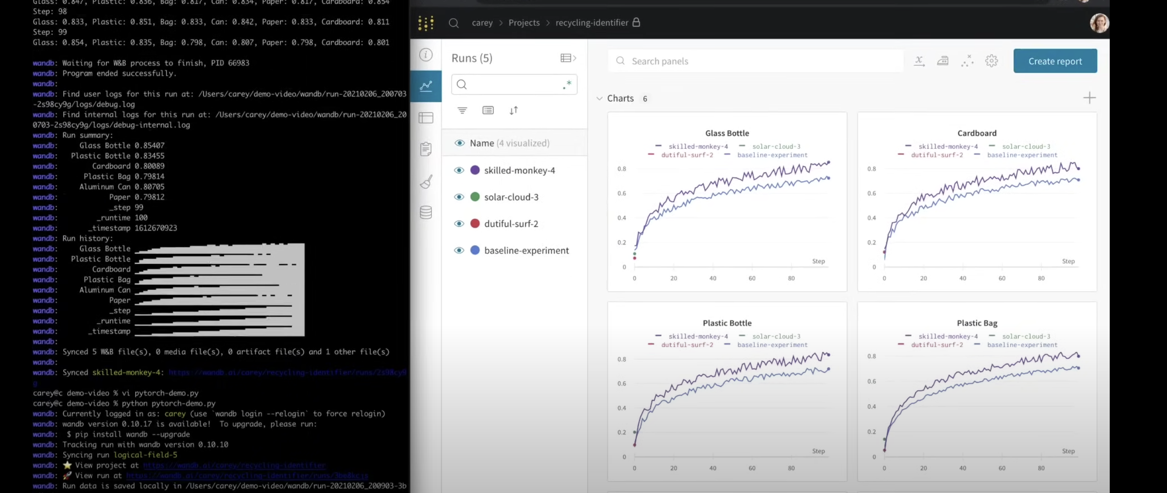Image resolution: width=1167 pixels, height=493 pixels.
Task: Click 'Syncing run logical-field-5' in terminal
Action: click(x=120, y=455)
